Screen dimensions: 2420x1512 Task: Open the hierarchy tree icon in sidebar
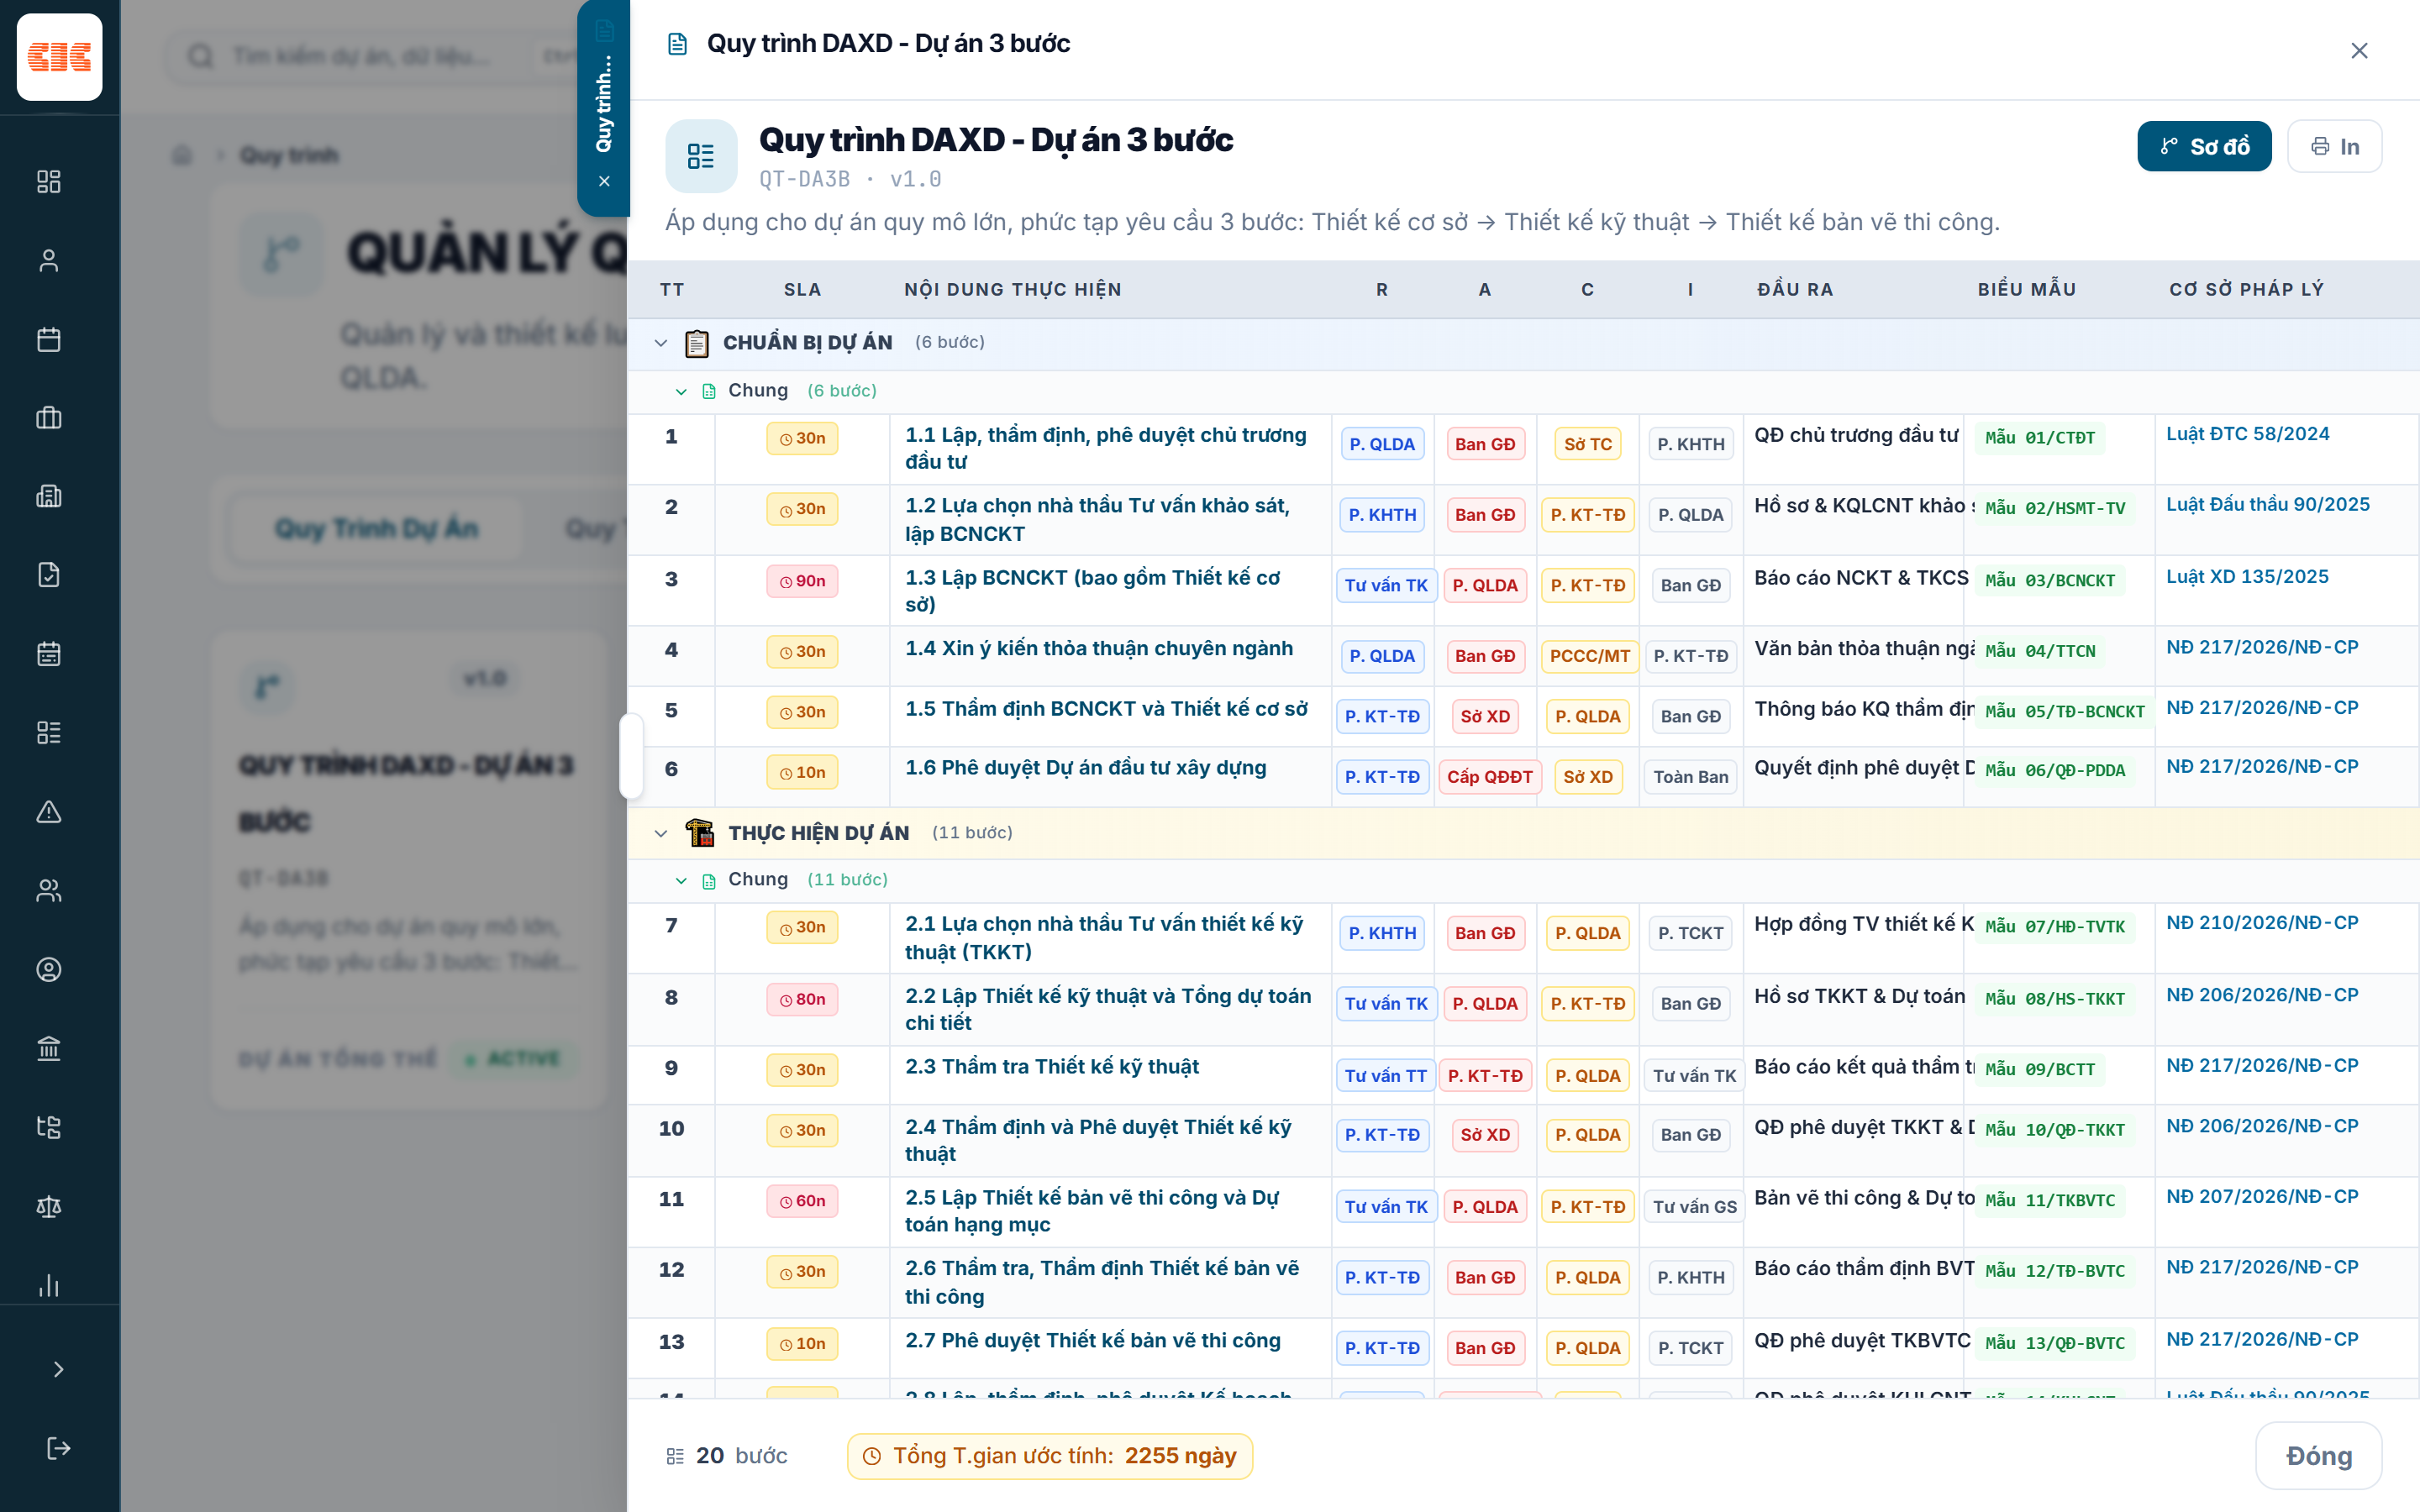49,1127
